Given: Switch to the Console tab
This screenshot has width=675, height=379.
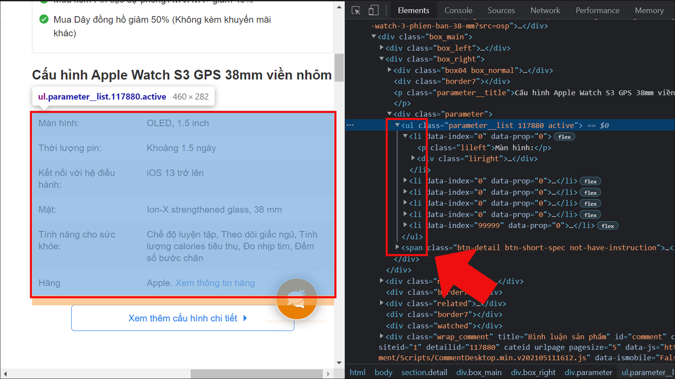Looking at the screenshot, I should point(458,11).
